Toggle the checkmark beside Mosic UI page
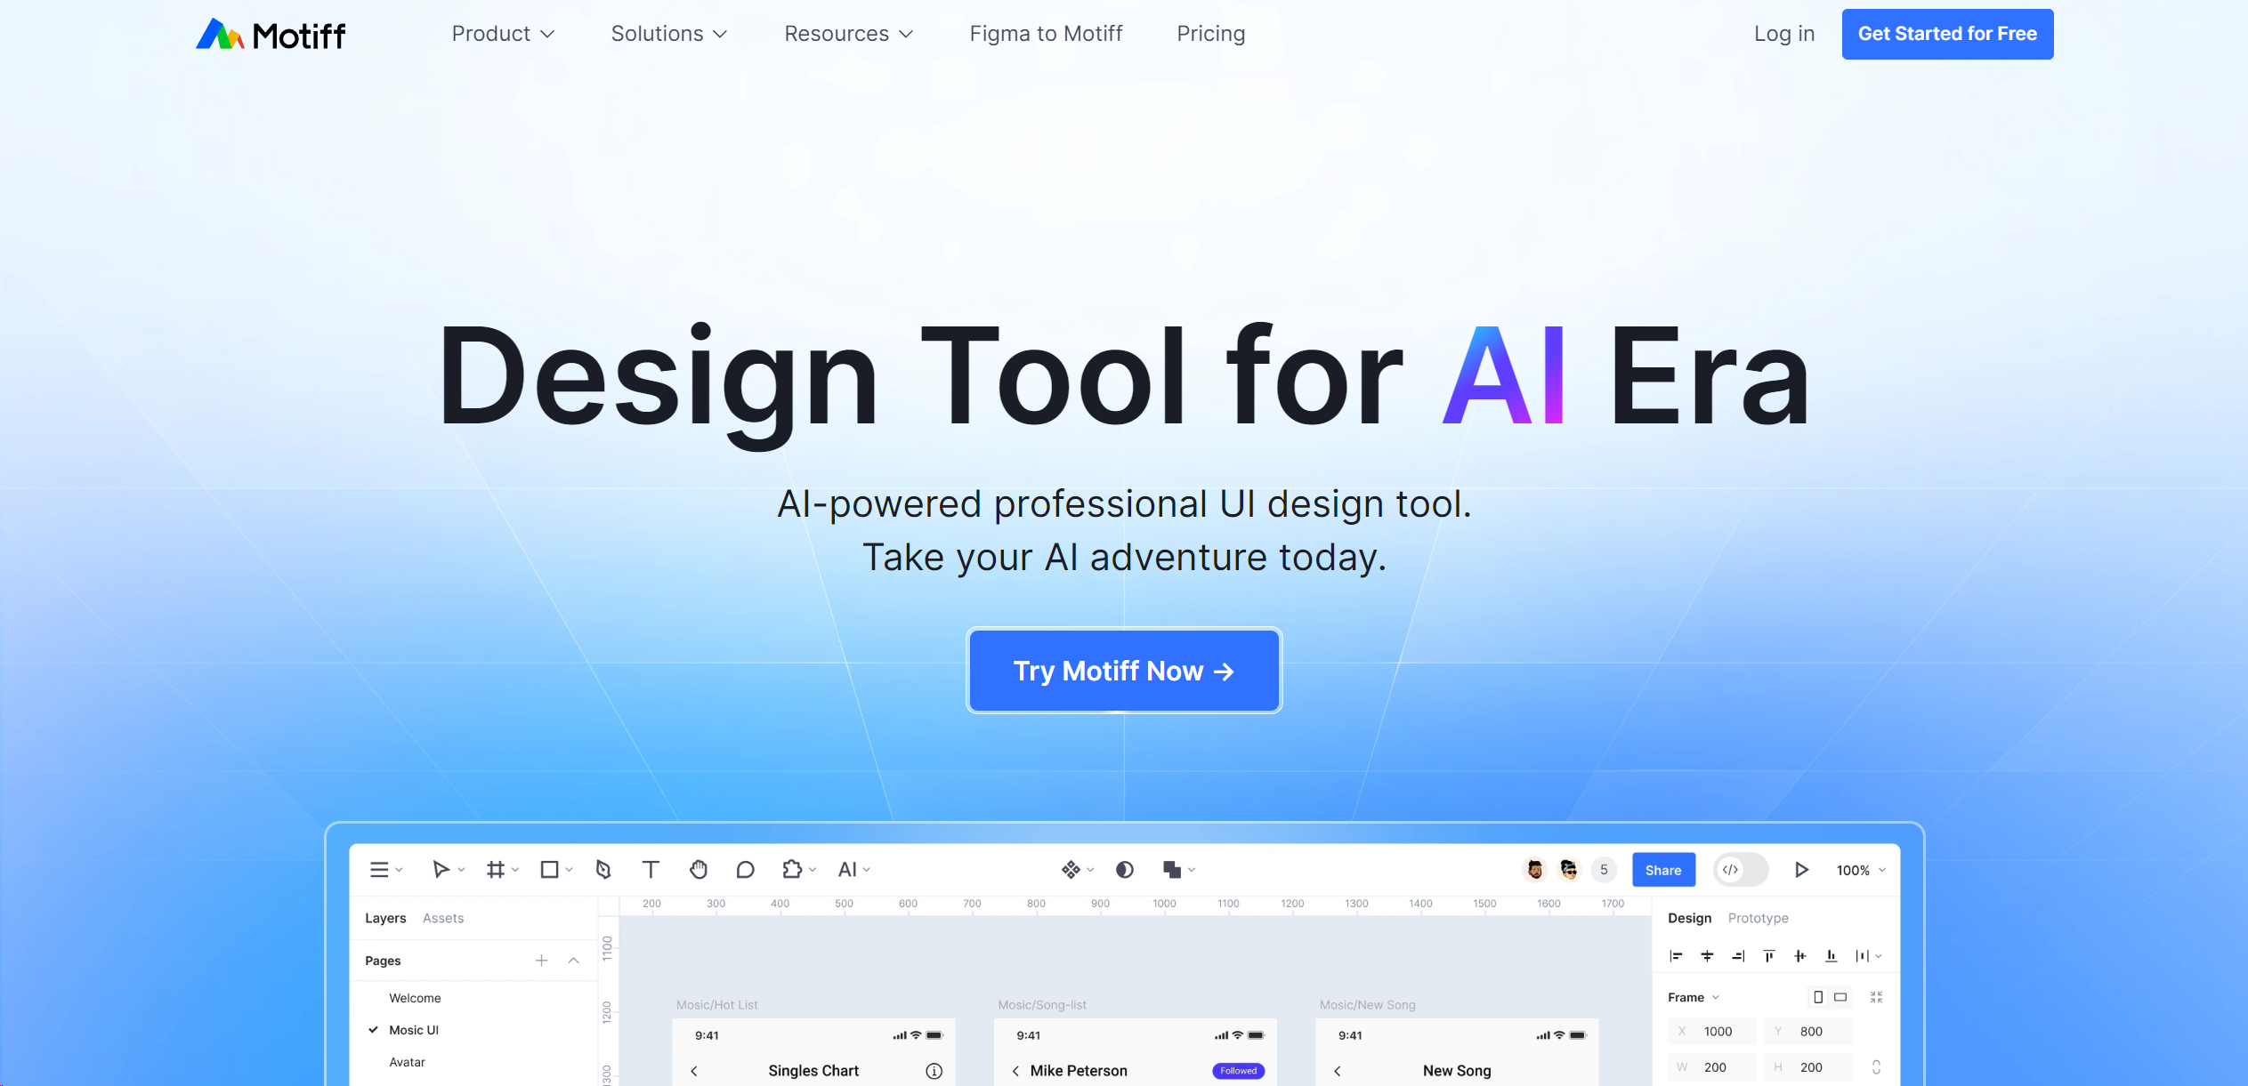This screenshot has height=1086, width=2248. click(x=372, y=1029)
